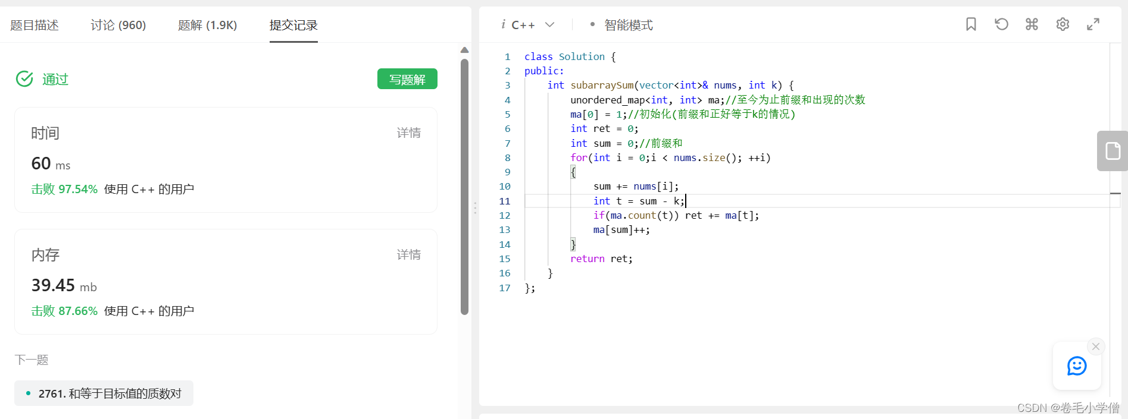The image size is (1128, 419).
Task: Open the C++ language dropdown
Action: (528, 25)
